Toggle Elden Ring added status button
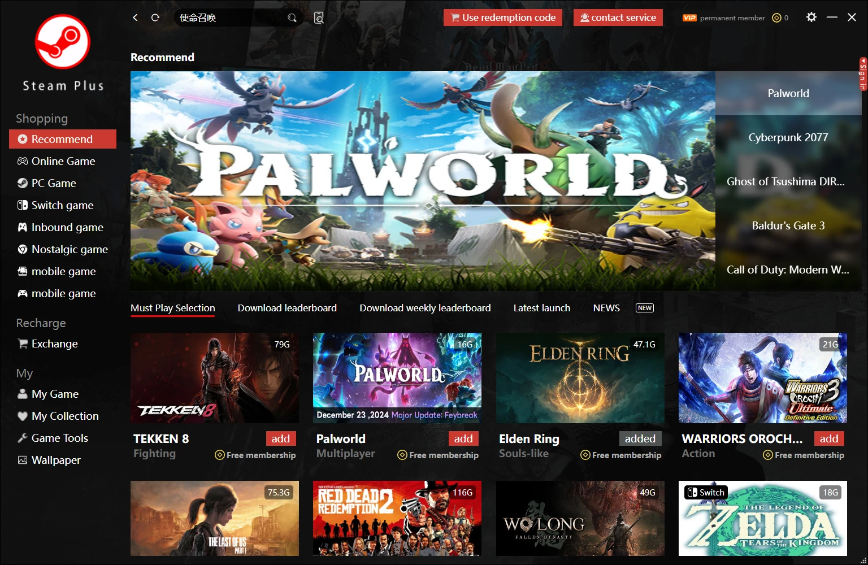Viewport: 868px width, 565px height. [x=640, y=438]
